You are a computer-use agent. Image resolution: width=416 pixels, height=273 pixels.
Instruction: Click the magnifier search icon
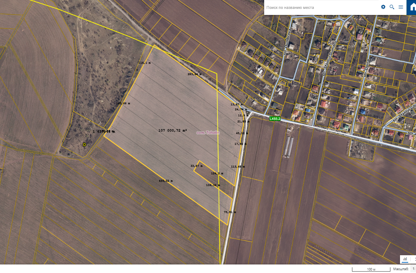click(x=392, y=7)
